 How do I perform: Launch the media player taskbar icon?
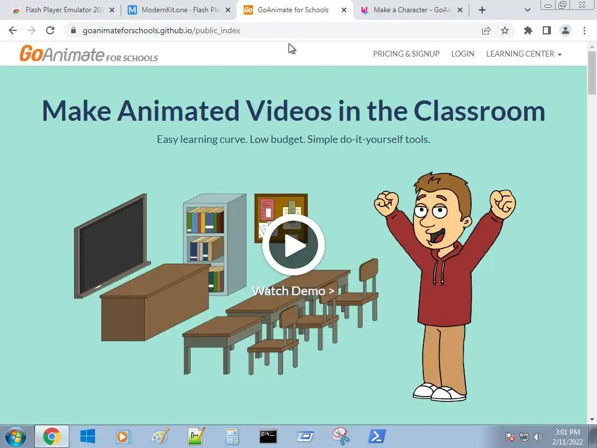(124, 436)
